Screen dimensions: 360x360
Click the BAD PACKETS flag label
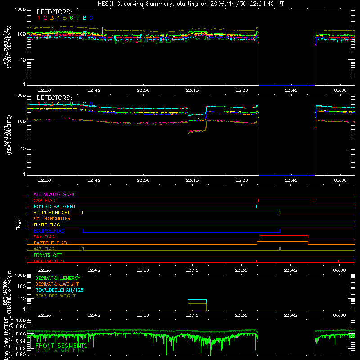point(49,261)
